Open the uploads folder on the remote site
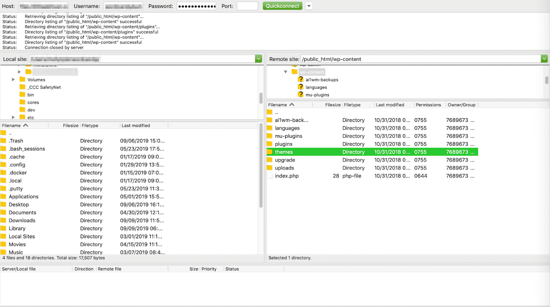This screenshot has width=550, height=307. 284,168
